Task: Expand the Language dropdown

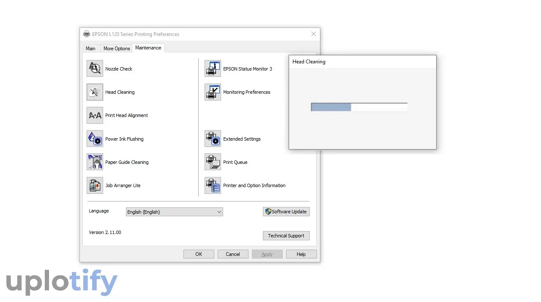Action: pyautogui.click(x=174, y=212)
